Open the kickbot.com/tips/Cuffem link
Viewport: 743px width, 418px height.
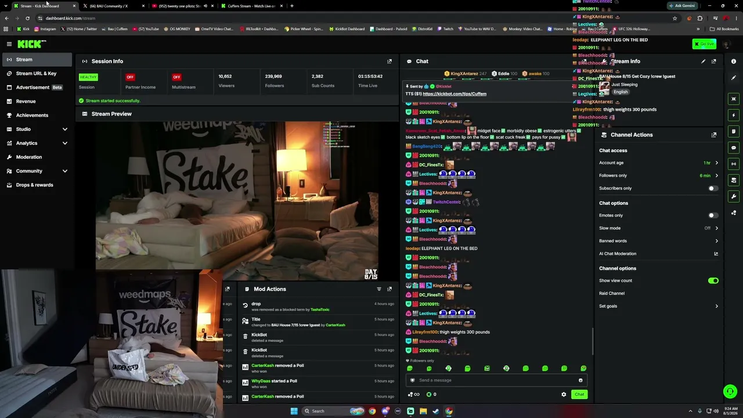click(x=455, y=93)
